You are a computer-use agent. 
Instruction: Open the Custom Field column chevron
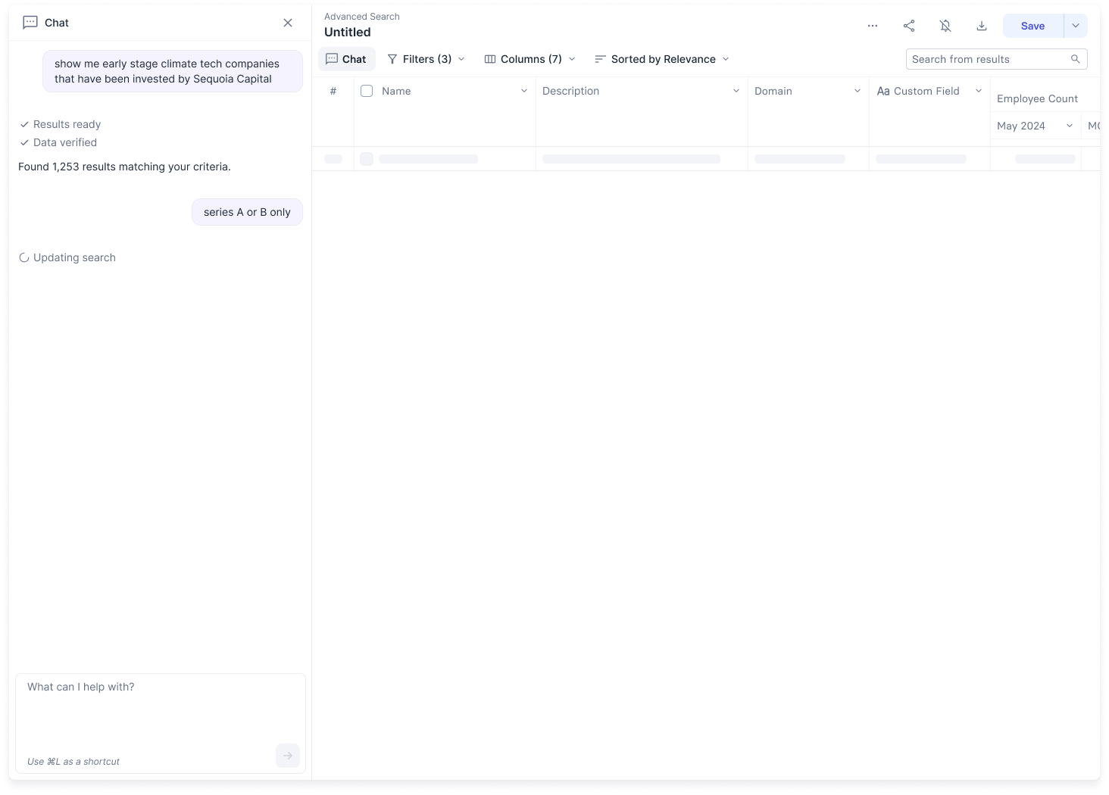point(978,91)
